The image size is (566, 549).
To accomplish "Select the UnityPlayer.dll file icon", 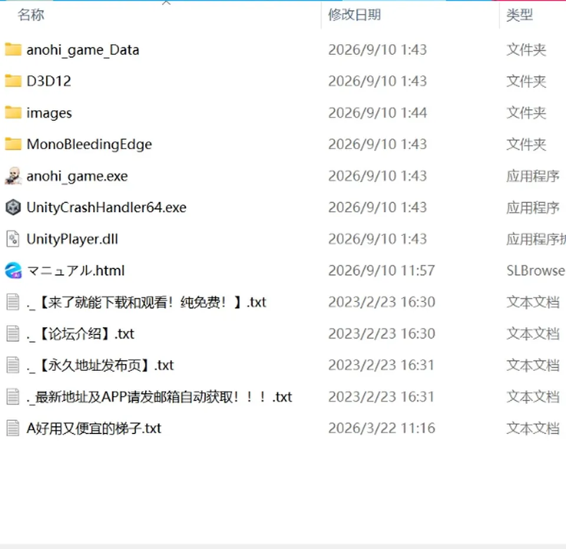I will 13,239.
